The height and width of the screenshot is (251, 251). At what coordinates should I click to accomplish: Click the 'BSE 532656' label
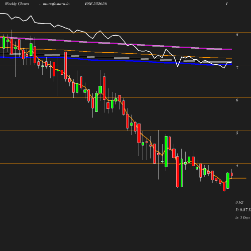point(96,4)
